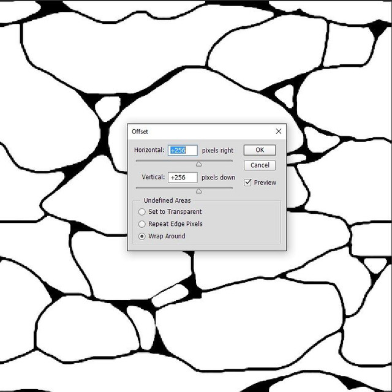Click the "pixels down" label text
Image resolution: width=392 pixels, height=392 pixels.
point(218,178)
